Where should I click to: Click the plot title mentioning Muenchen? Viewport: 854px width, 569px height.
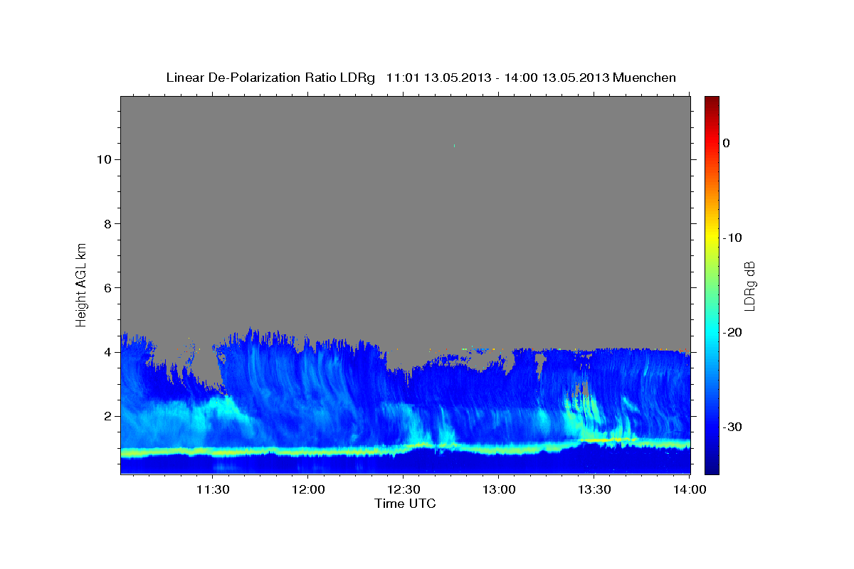click(421, 78)
